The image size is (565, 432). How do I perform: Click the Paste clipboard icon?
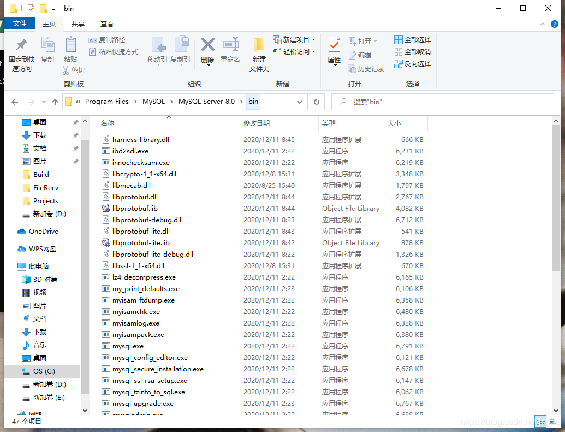[70, 45]
